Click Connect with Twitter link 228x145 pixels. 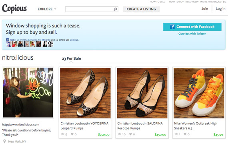pyautogui.click(x=192, y=33)
